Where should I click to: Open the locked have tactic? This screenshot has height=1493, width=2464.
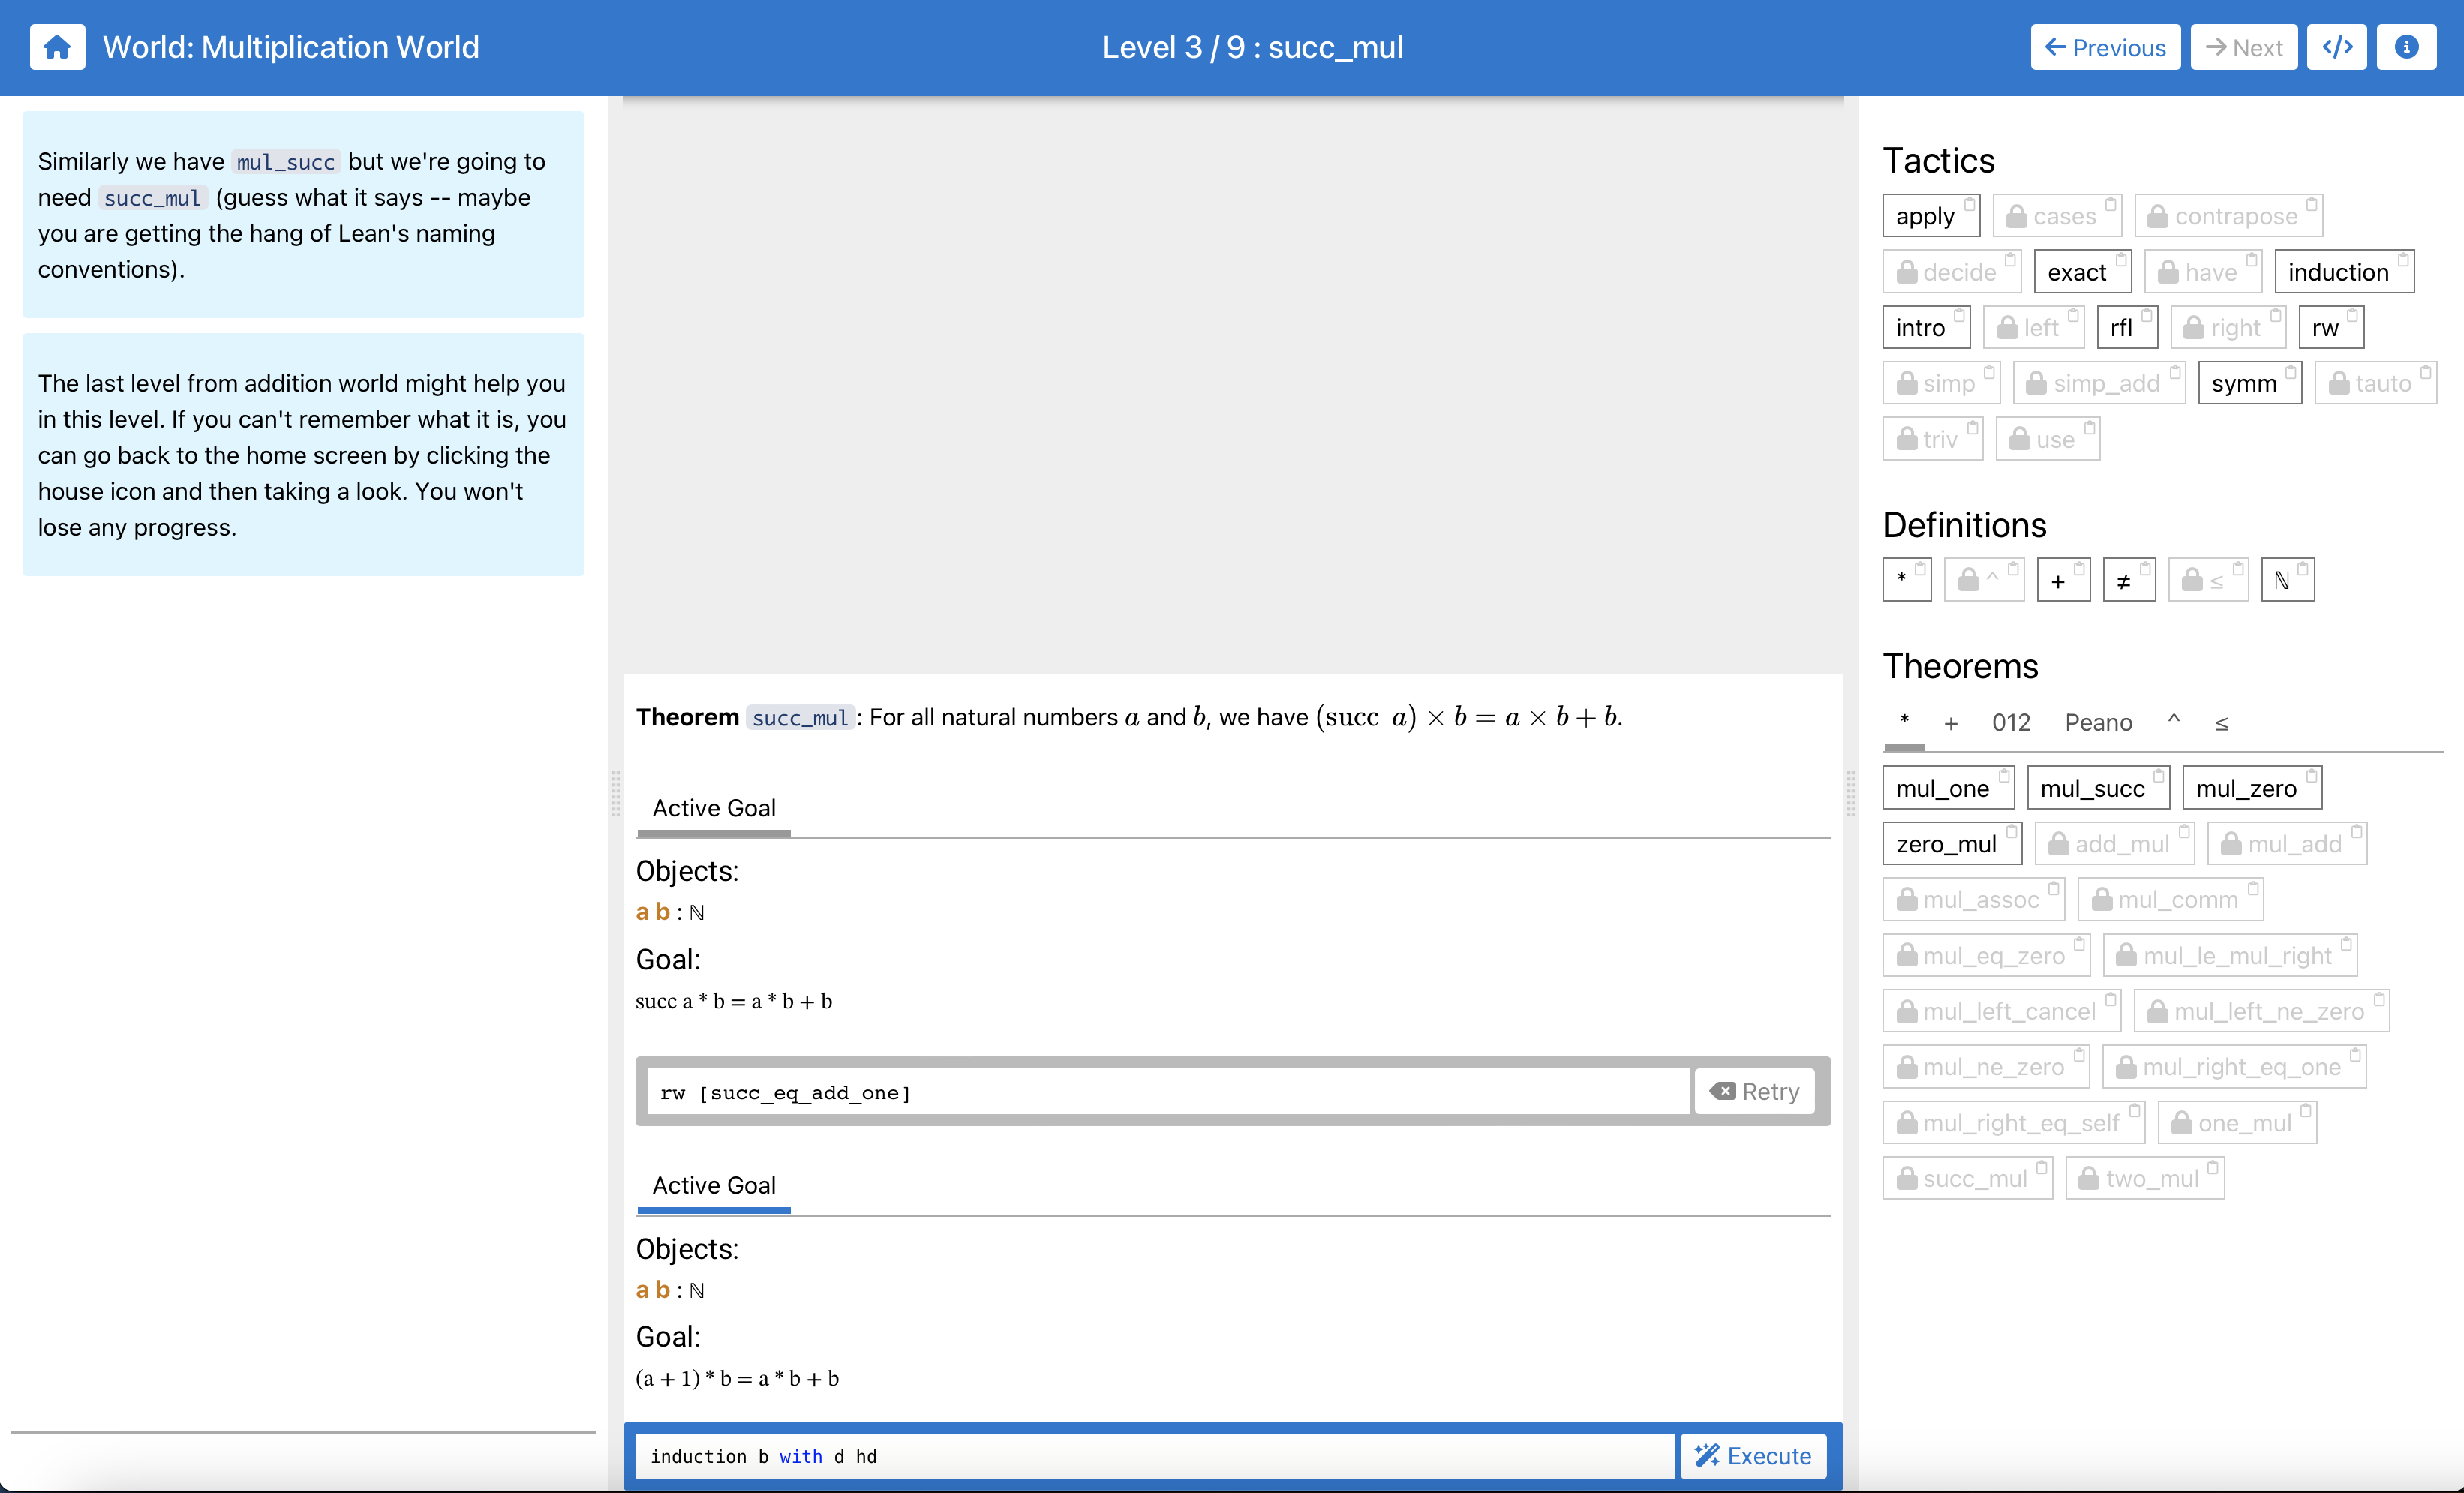2203,271
